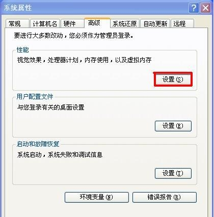Click the 用户配置文件 group label
The width and height of the screenshot is (214, 217).
click(35, 97)
